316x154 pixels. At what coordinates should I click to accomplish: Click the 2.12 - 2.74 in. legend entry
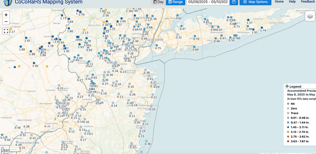pos(299,132)
